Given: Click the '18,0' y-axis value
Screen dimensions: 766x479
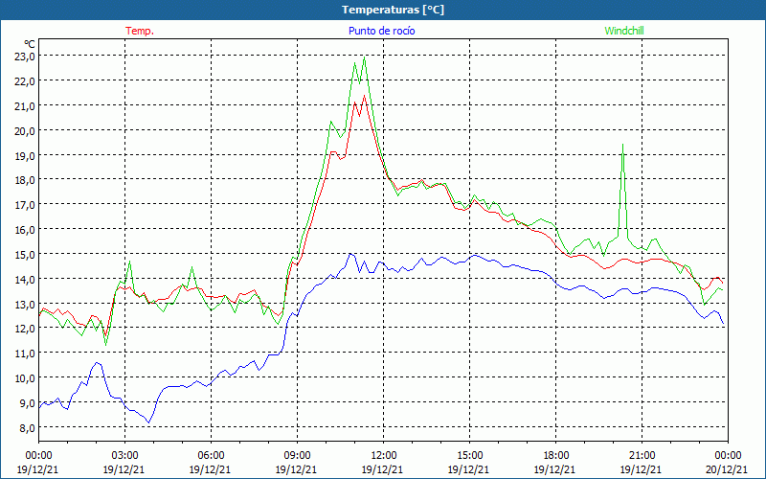Looking at the screenshot, I should coord(25,180).
